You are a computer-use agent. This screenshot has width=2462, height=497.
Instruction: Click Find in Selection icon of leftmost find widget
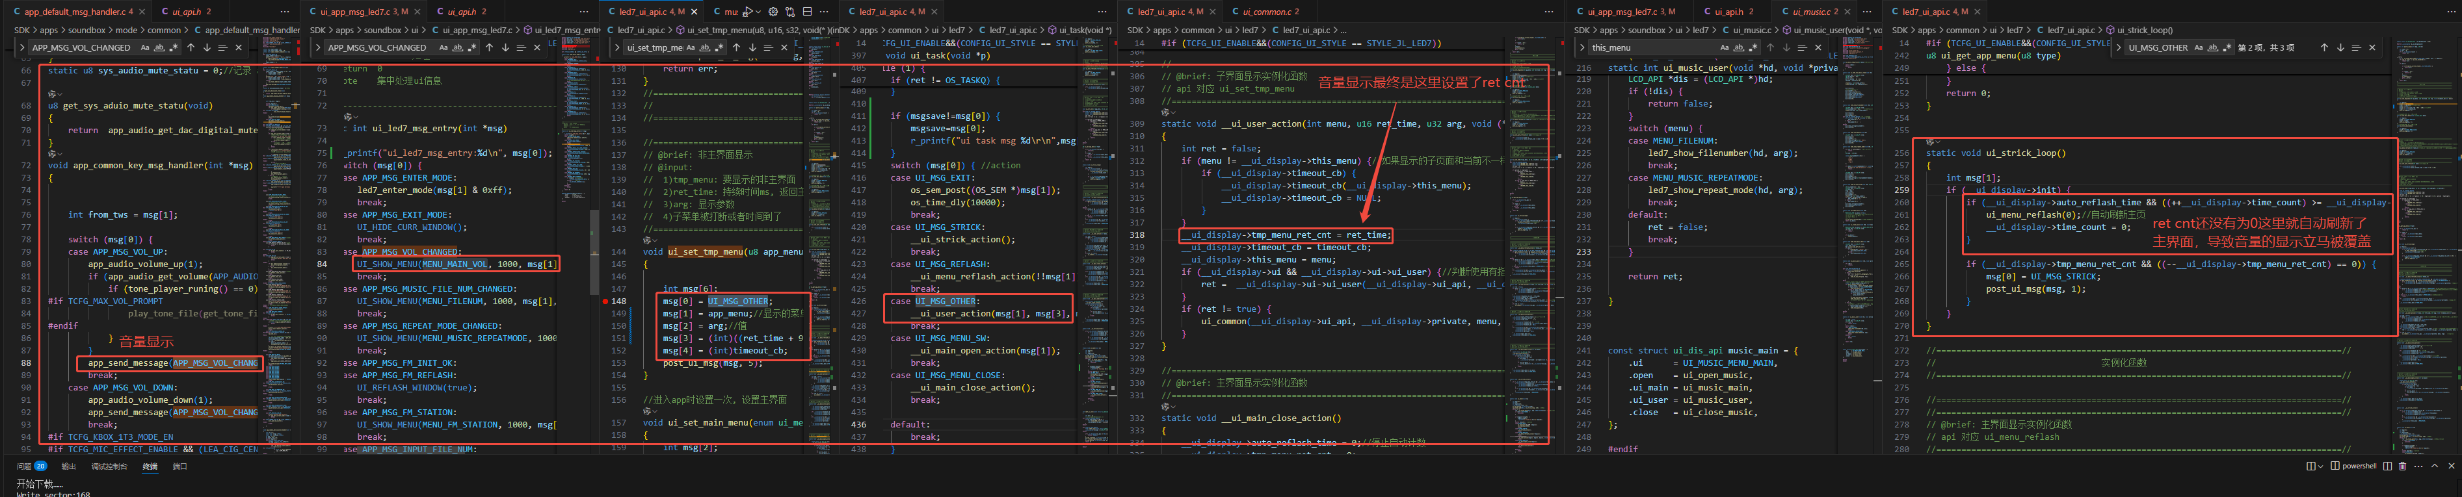tap(222, 47)
